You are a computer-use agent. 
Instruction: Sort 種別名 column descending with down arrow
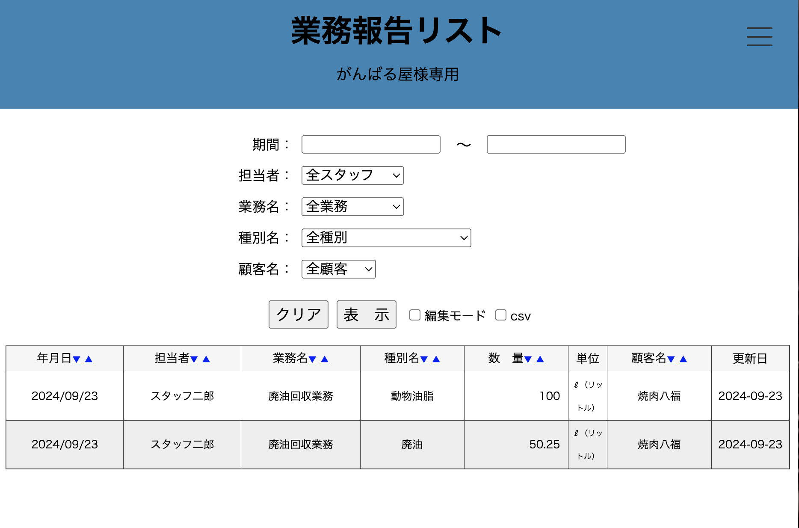[424, 359]
